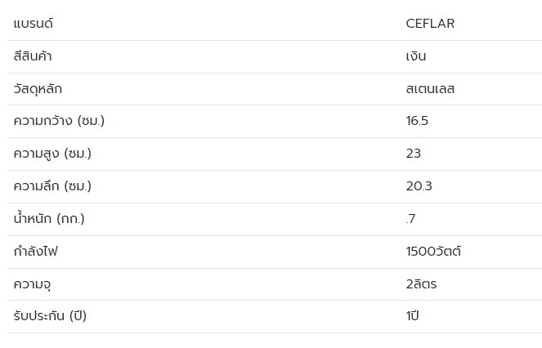This screenshot has height=348, width=542.
Task: Select the 1ปี warranty value
Action: pyautogui.click(x=412, y=316)
